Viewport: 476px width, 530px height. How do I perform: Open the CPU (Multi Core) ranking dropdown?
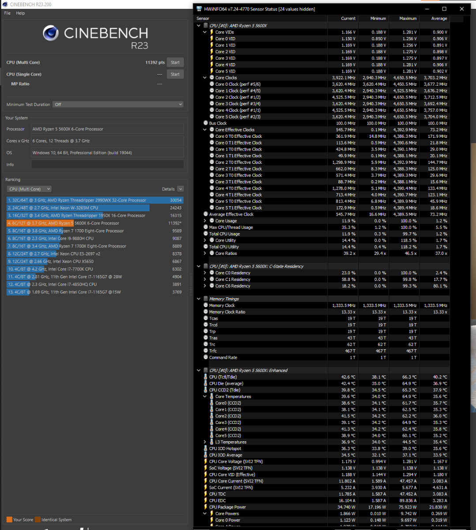pos(29,189)
